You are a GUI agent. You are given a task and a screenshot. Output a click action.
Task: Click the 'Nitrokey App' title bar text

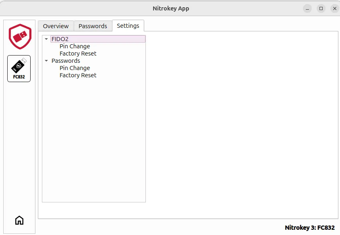[x=171, y=8]
